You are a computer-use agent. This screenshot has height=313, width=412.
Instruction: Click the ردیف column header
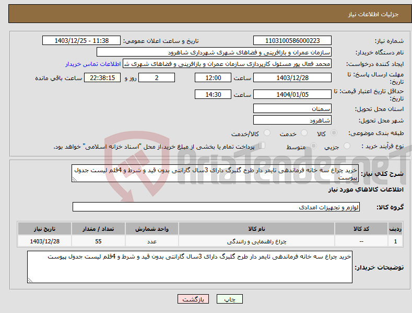[x=395, y=229]
